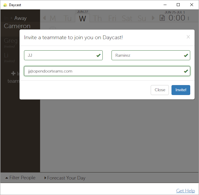Open the vertical dots menu by timer
The width and height of the screenshot is (199, 195).
point(188,18)
